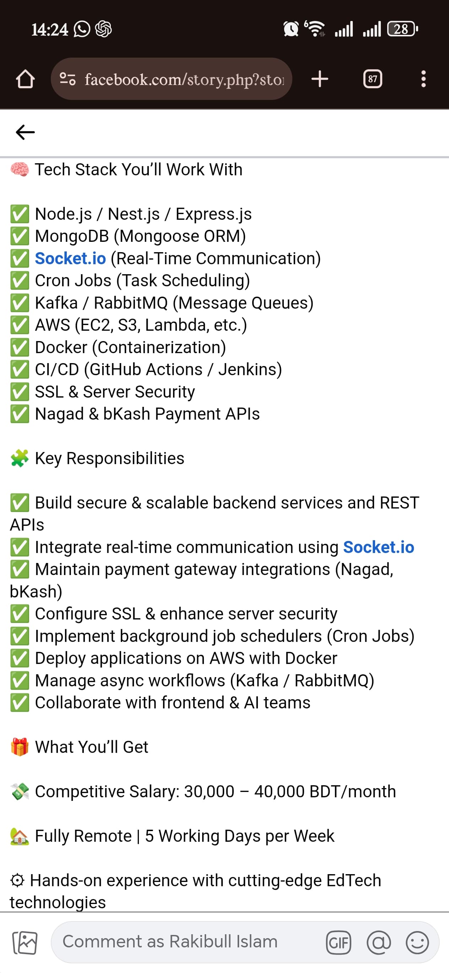Tap the check mark beside SSL & Server Security
Screen dimensions: 449x973
(x=20, y=392)
